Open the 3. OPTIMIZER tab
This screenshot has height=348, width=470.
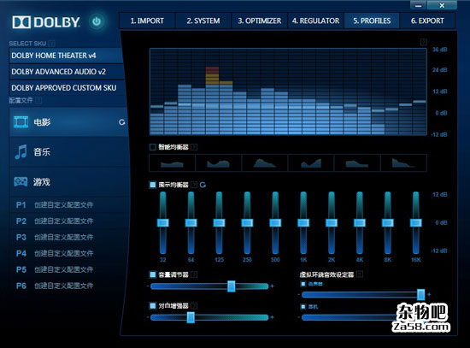pos(260,21)
